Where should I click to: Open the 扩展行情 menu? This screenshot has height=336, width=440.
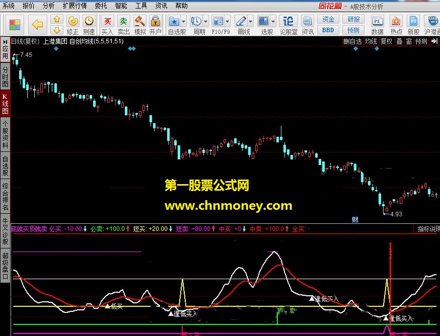[x=75, y=6]
